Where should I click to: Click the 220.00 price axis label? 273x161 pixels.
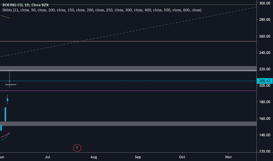coord(265,69)
